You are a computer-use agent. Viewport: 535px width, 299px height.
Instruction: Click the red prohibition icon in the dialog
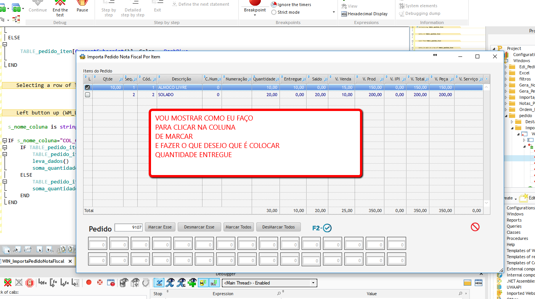point(475,227)
